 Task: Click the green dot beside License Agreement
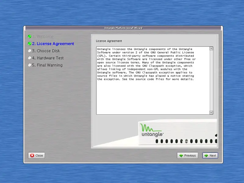(29, 44)
